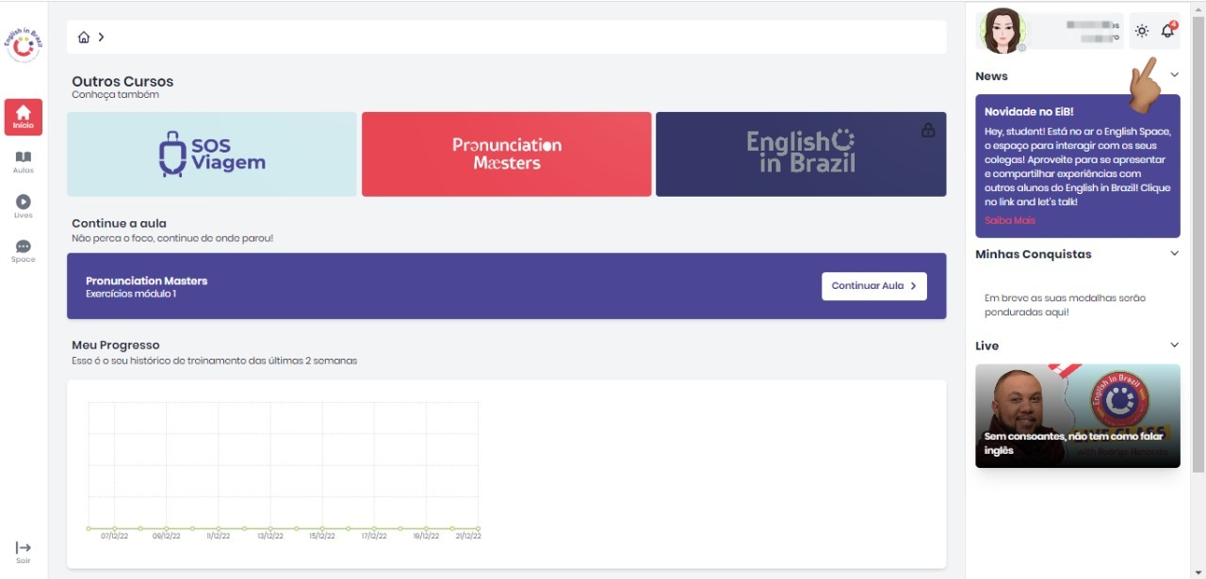The height and width of the screenshot is (579, 1206).
Task: Open the live video thumbnail
Action: (x=1078, y=415)
